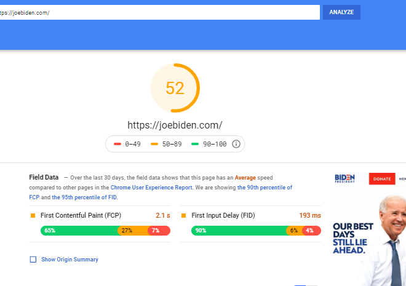Click the 193 ms FID value

tap(310, 215)
